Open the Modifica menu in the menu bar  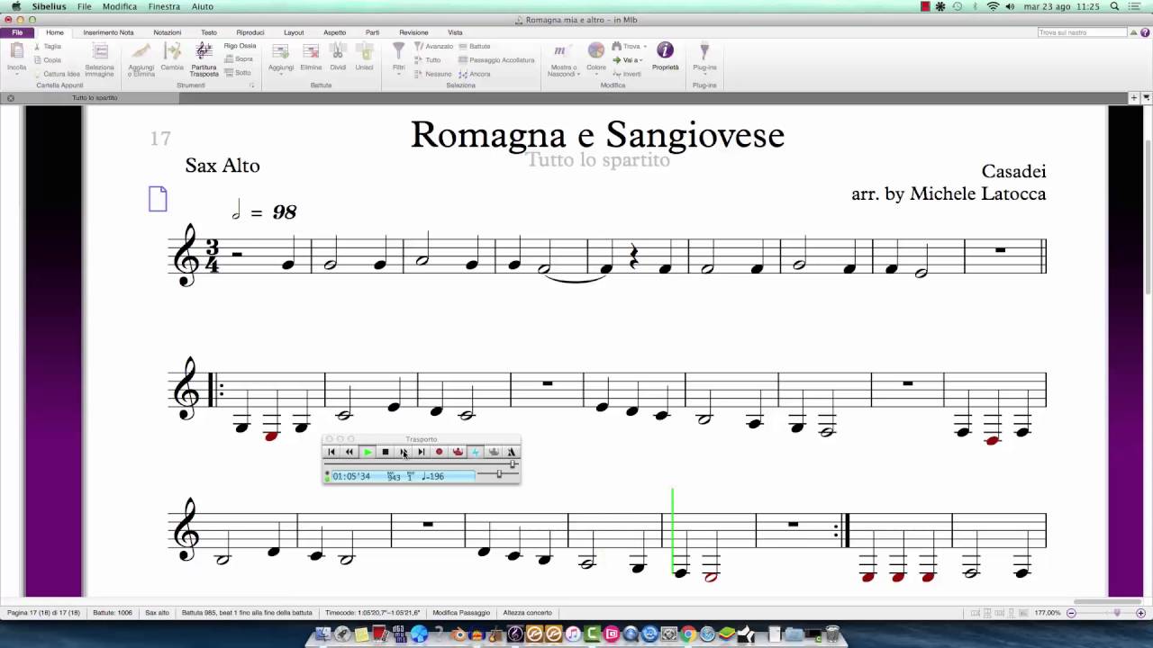pyautogui.click(x=120, y=6)
